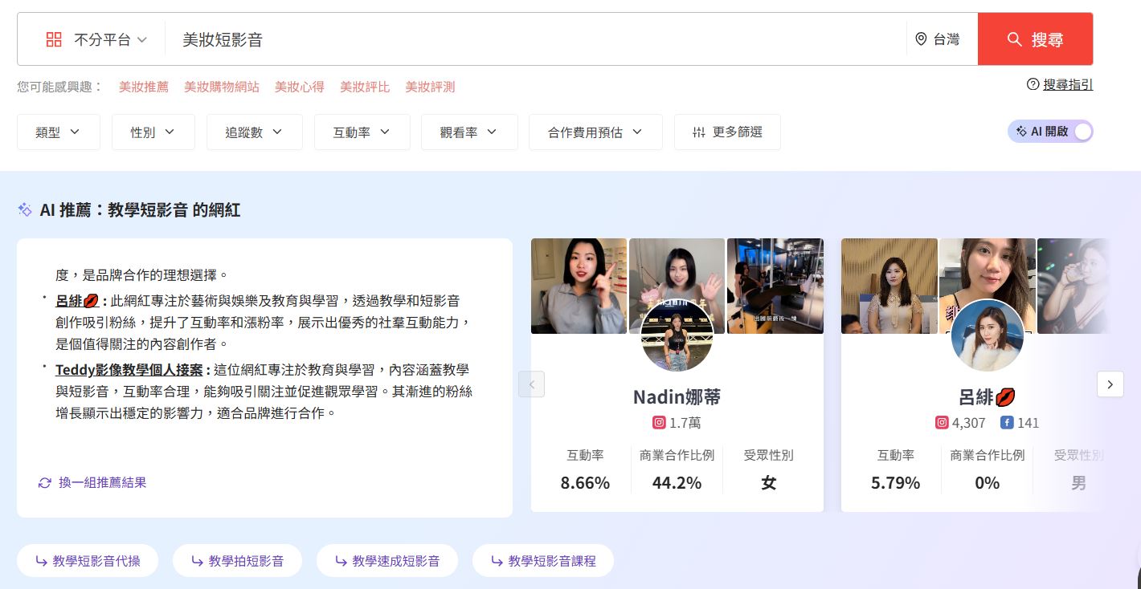
Task: Click the 1.7萬 follower count
Action: coord(685,423)
